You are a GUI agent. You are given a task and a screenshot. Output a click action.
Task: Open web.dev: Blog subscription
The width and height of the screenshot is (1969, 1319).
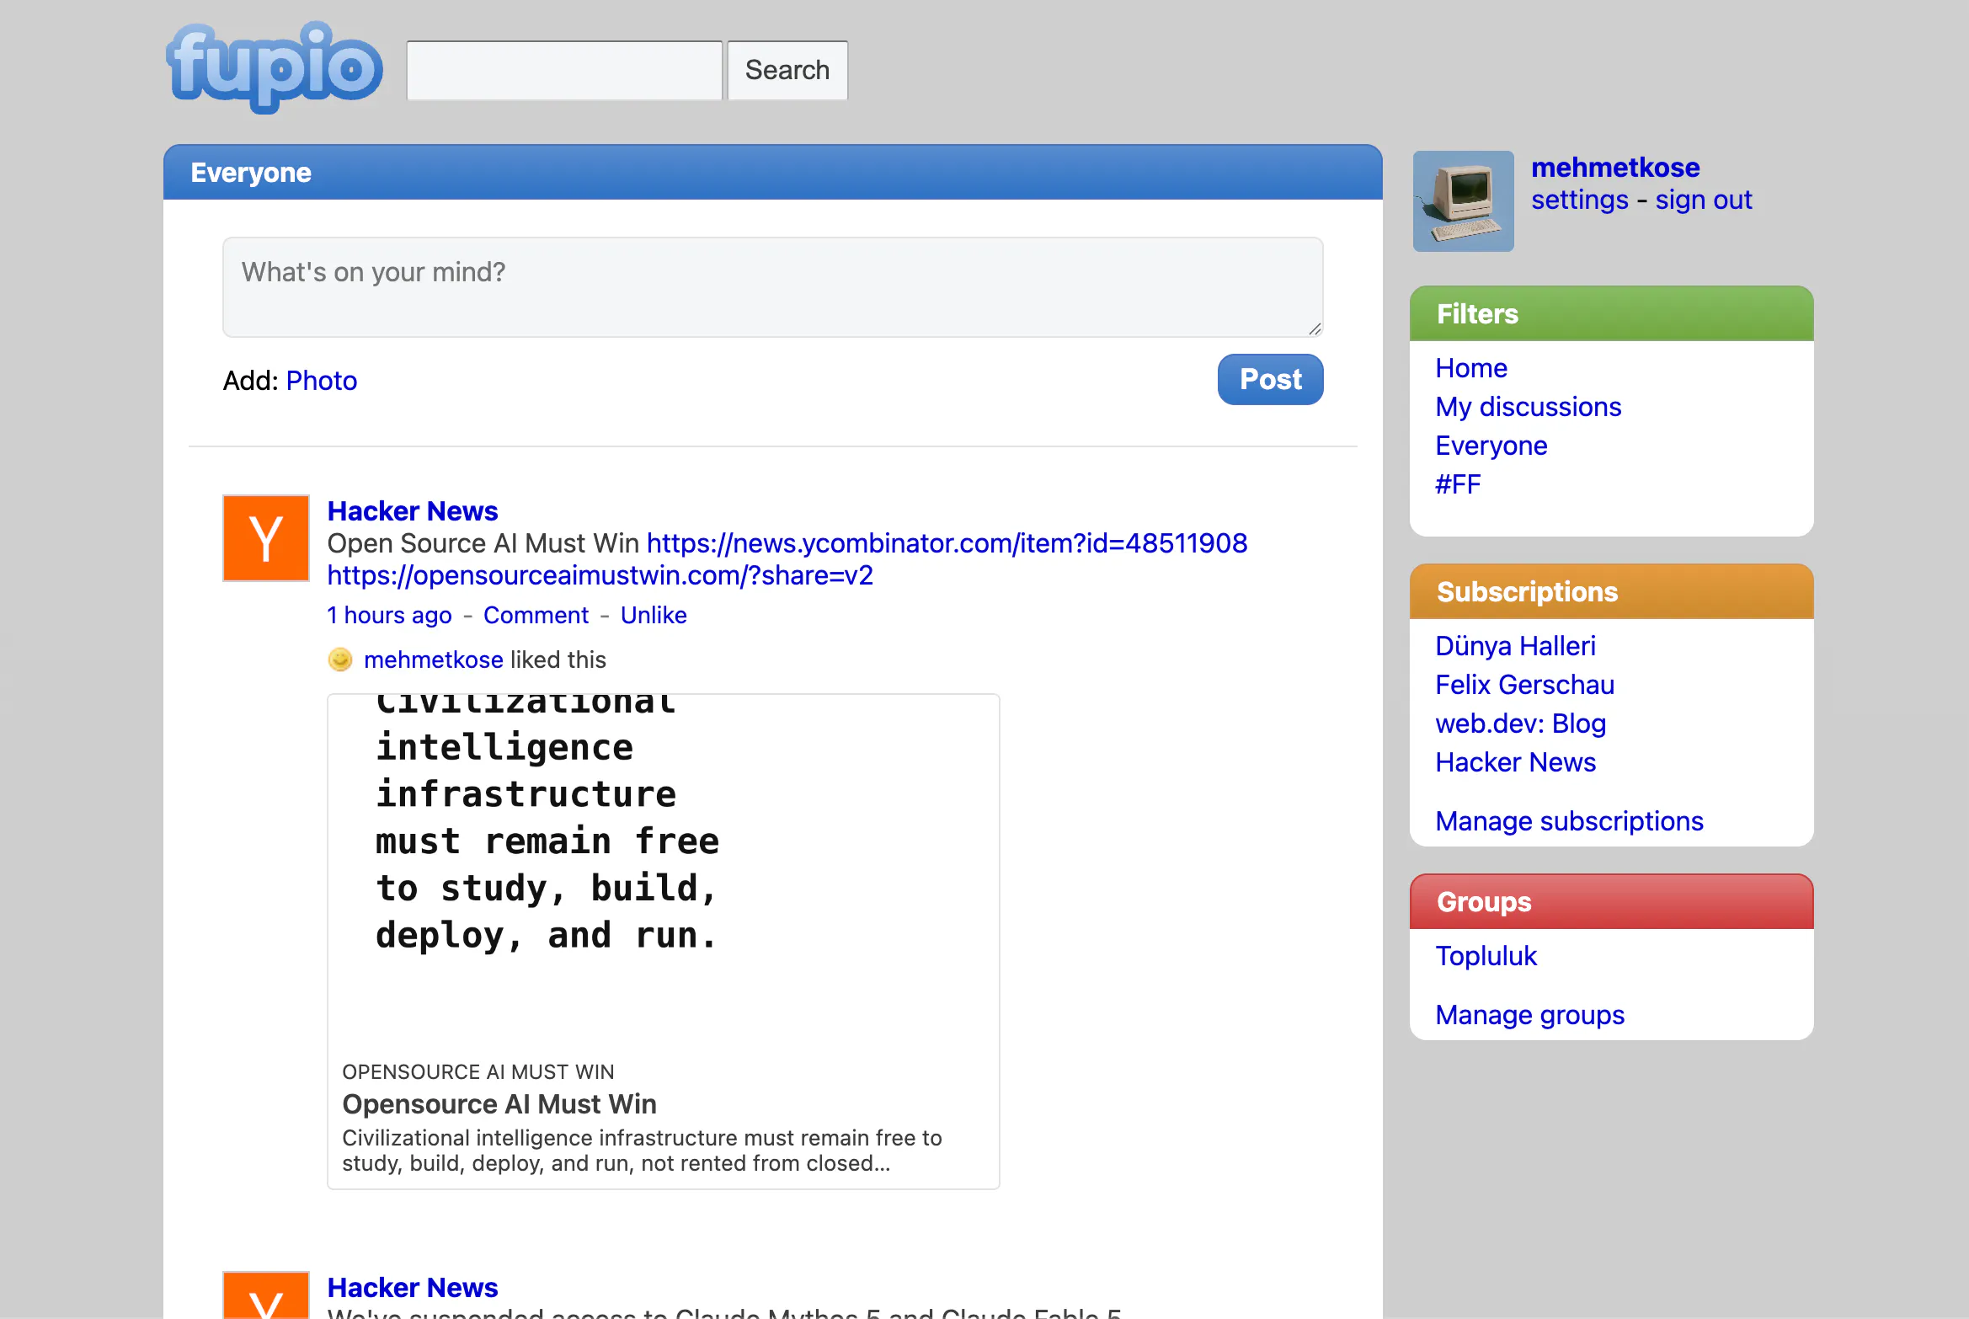click(1521, 724)
